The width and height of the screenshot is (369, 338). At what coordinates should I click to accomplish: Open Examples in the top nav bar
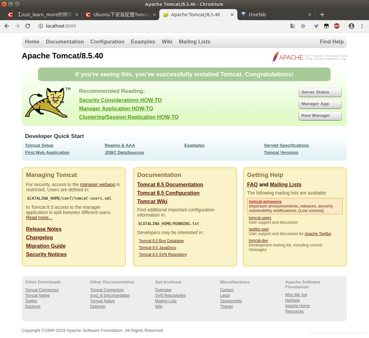tap(143, 42)
